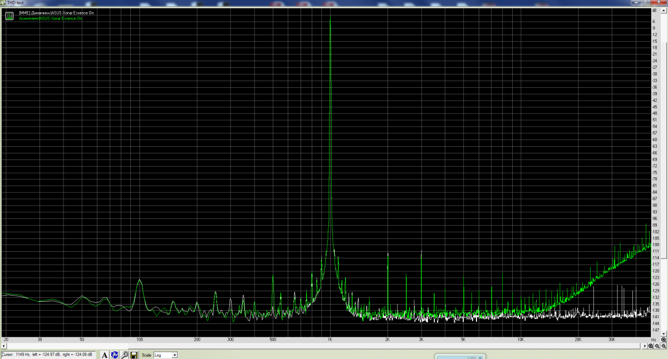The height and width of the screenshot is (359, 668).
Task: Save the spectrum with the floppy disk icon
Action: 134,355
